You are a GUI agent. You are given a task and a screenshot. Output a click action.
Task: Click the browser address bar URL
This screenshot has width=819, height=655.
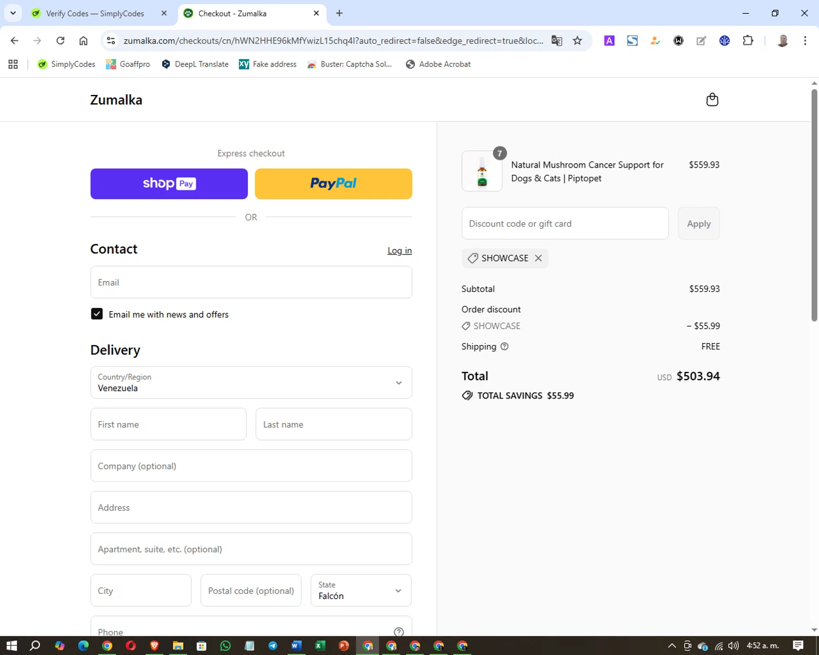[333, 40]
